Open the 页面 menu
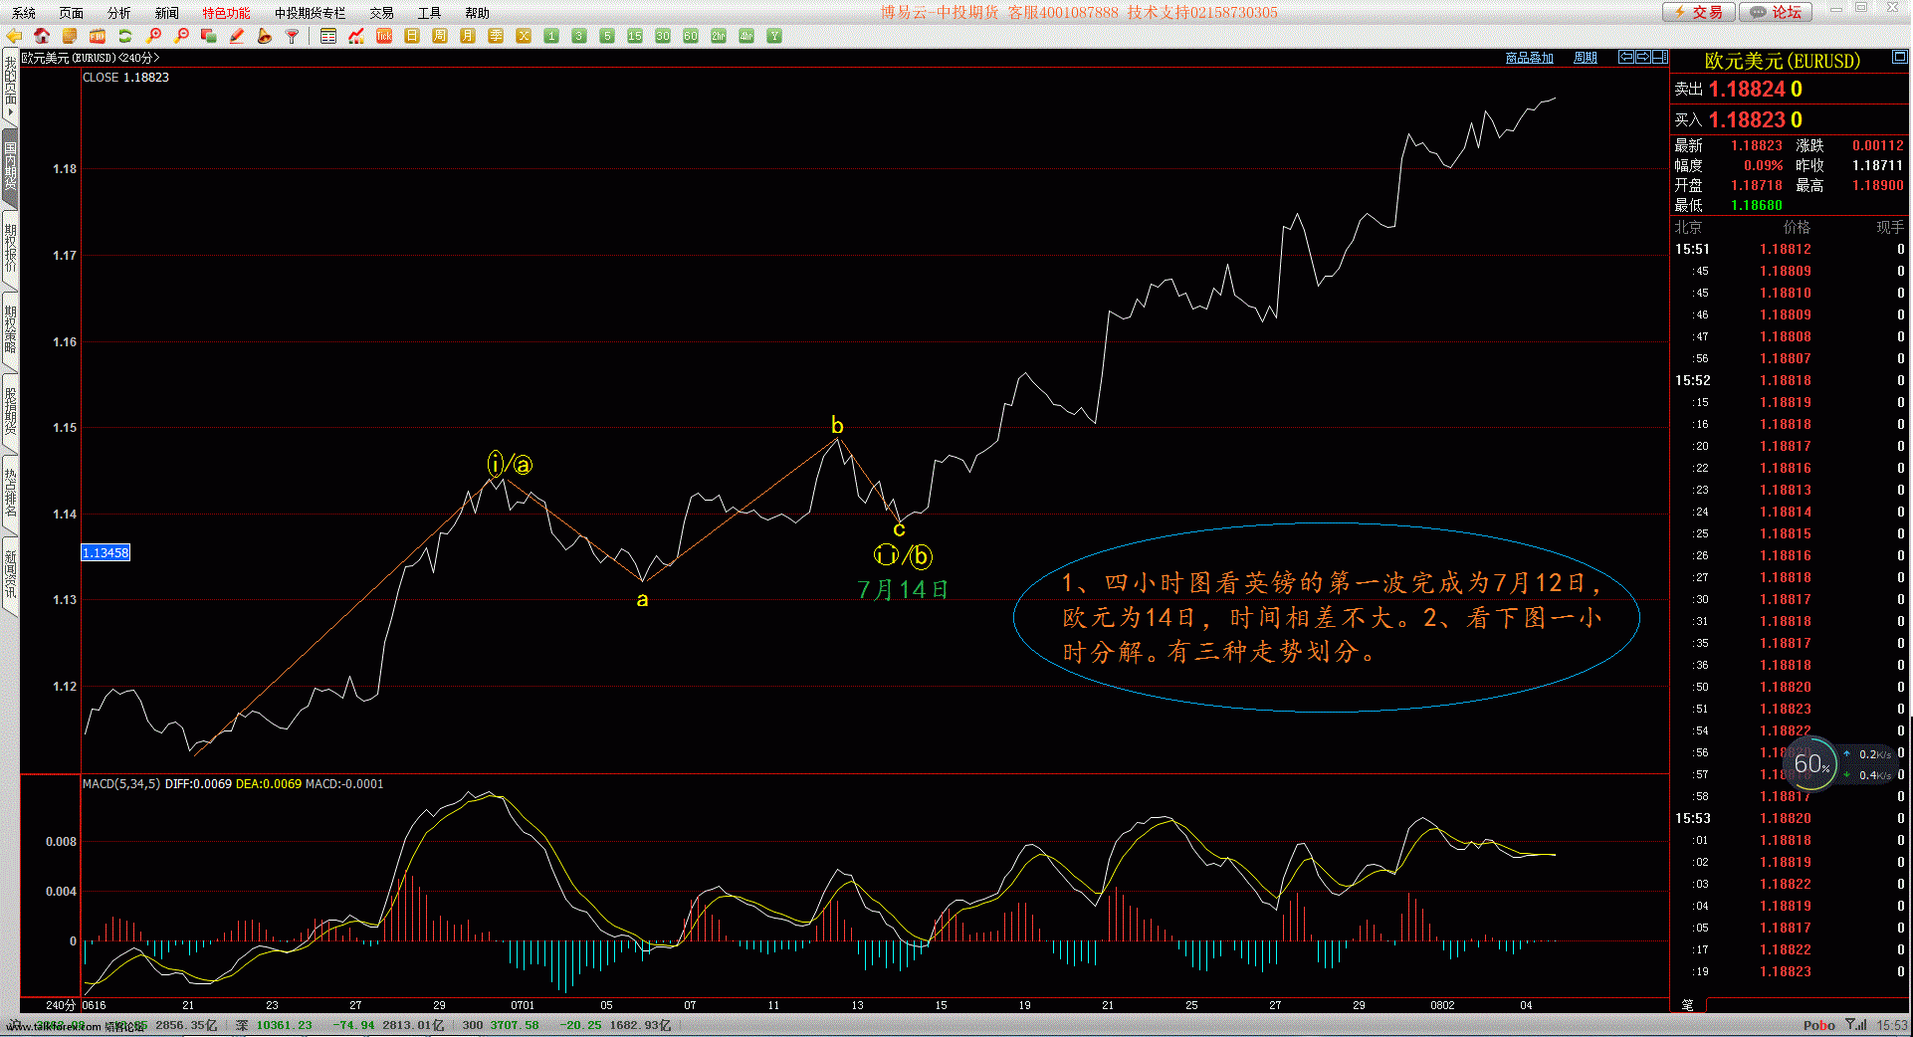Viewport: 1913px width, 1037px height. pos(72,13)
